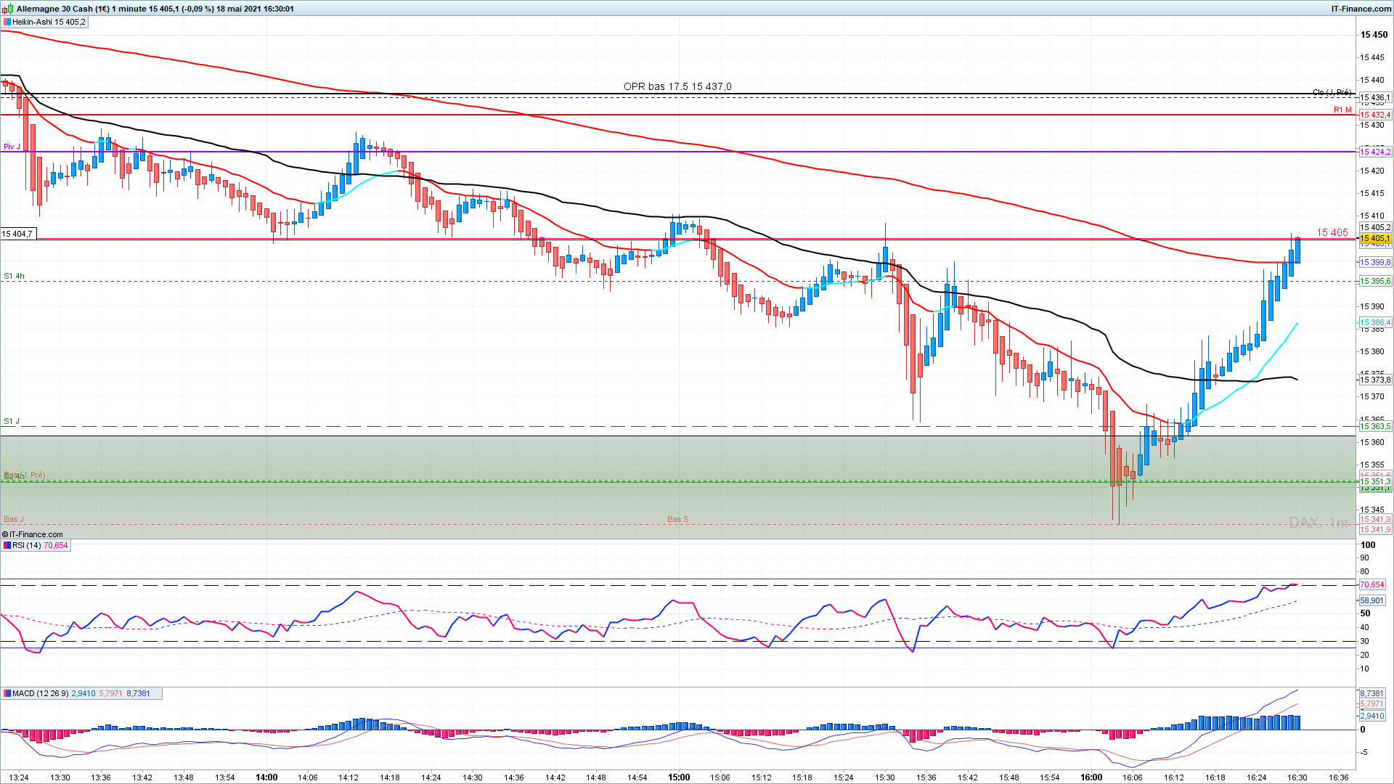Click the RSI value tag 70,654
Image resolution: width=1394 pixels, height=784 pixels.
1371,584
